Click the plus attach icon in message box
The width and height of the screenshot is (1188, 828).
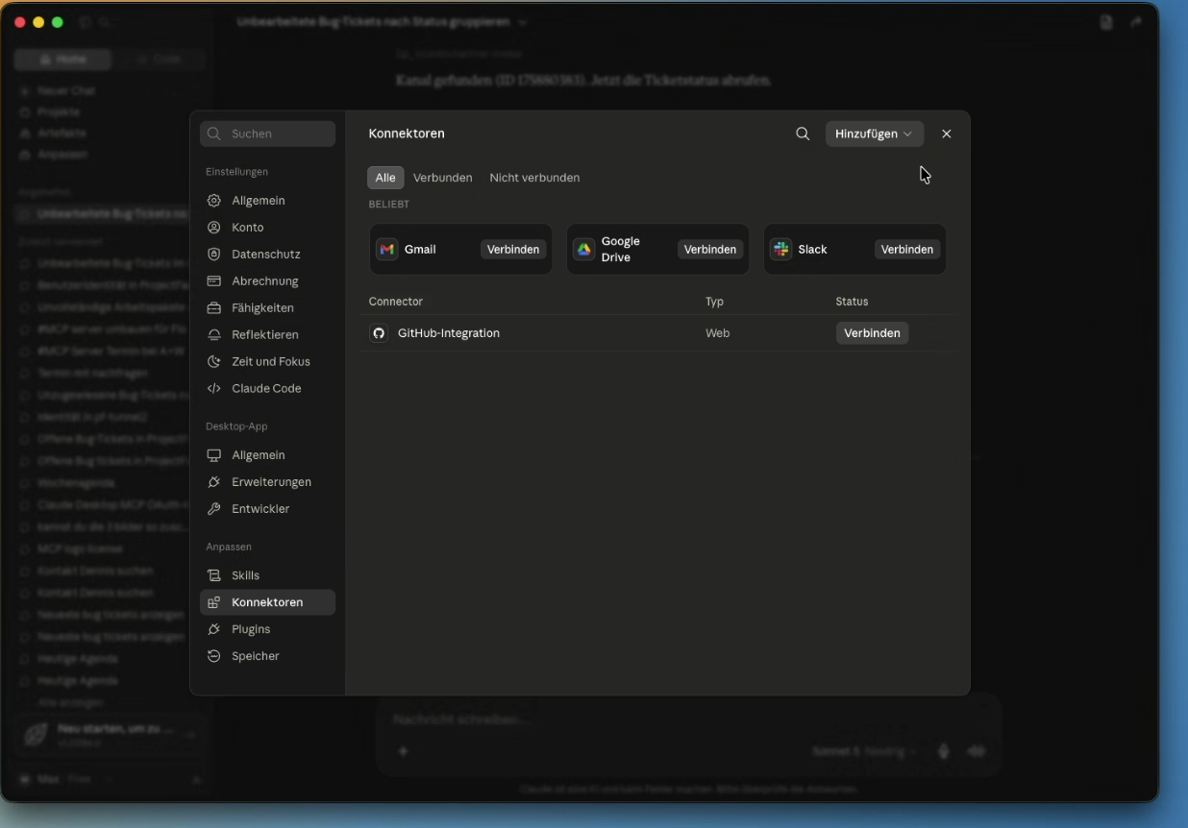(x=403, y=751)
